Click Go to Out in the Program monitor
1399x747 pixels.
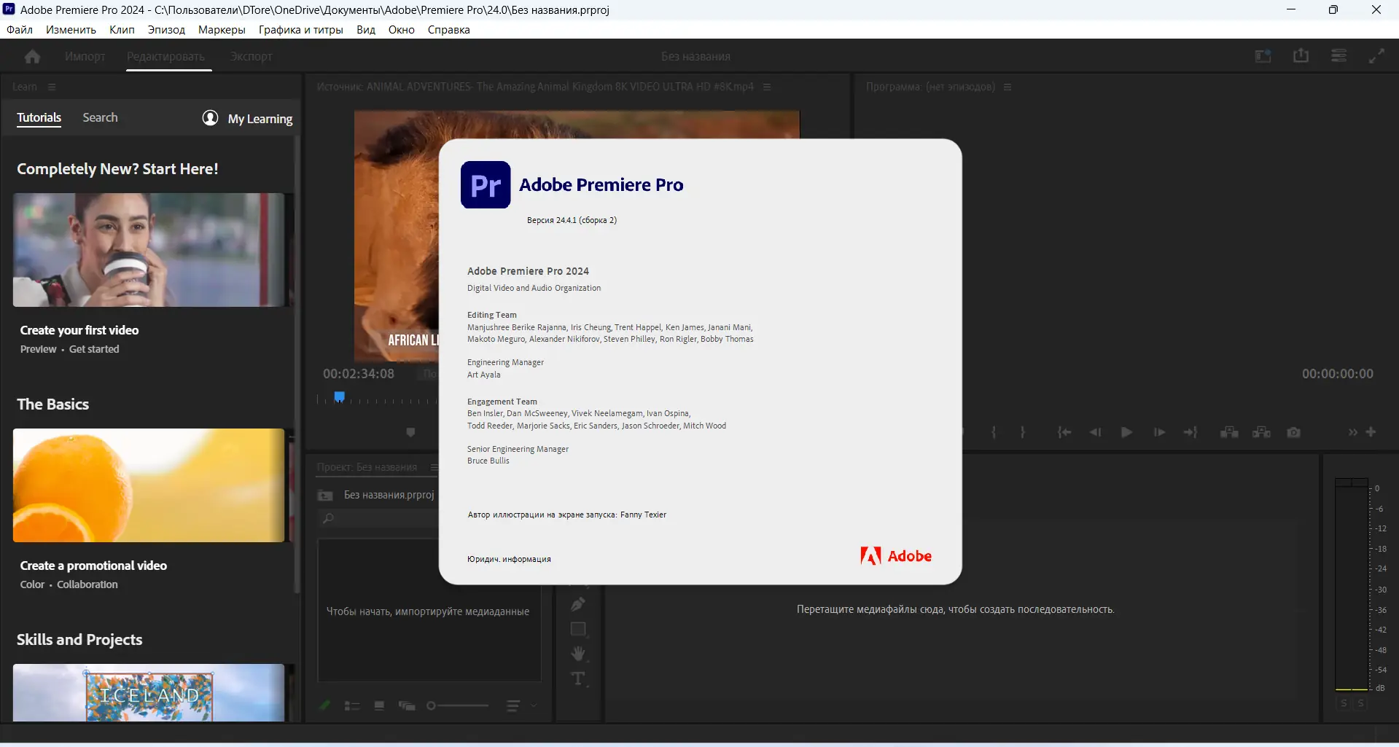pos(1190,432)
